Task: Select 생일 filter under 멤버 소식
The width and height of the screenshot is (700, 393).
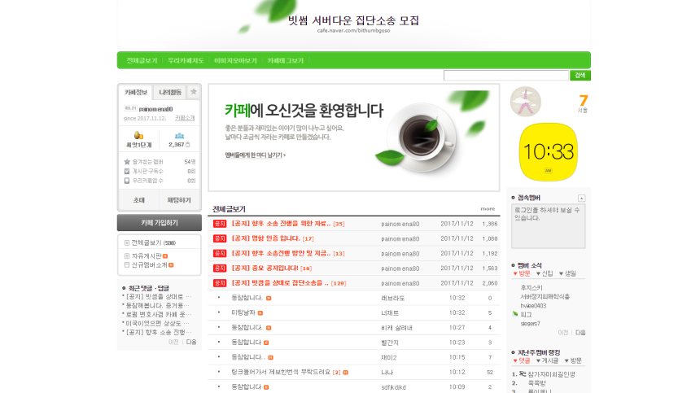Action: click(x=568, y=273)
